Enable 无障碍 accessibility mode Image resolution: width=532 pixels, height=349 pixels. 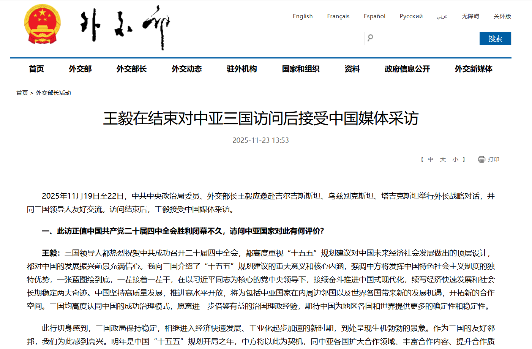pos(470,16)
